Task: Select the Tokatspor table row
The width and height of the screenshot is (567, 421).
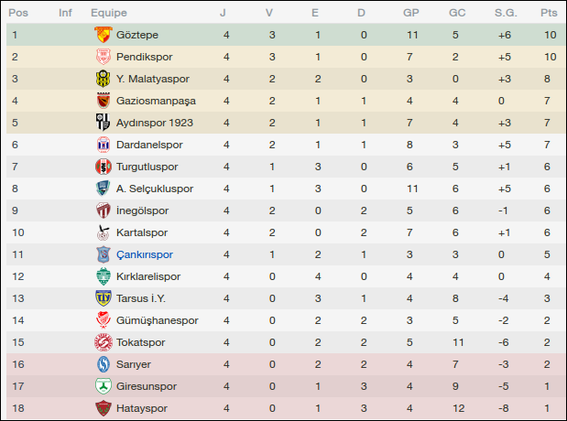Action: click(283, 342)
